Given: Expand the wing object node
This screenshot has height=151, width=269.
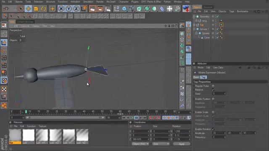Looking at the screenshot, I should point(196,21).
